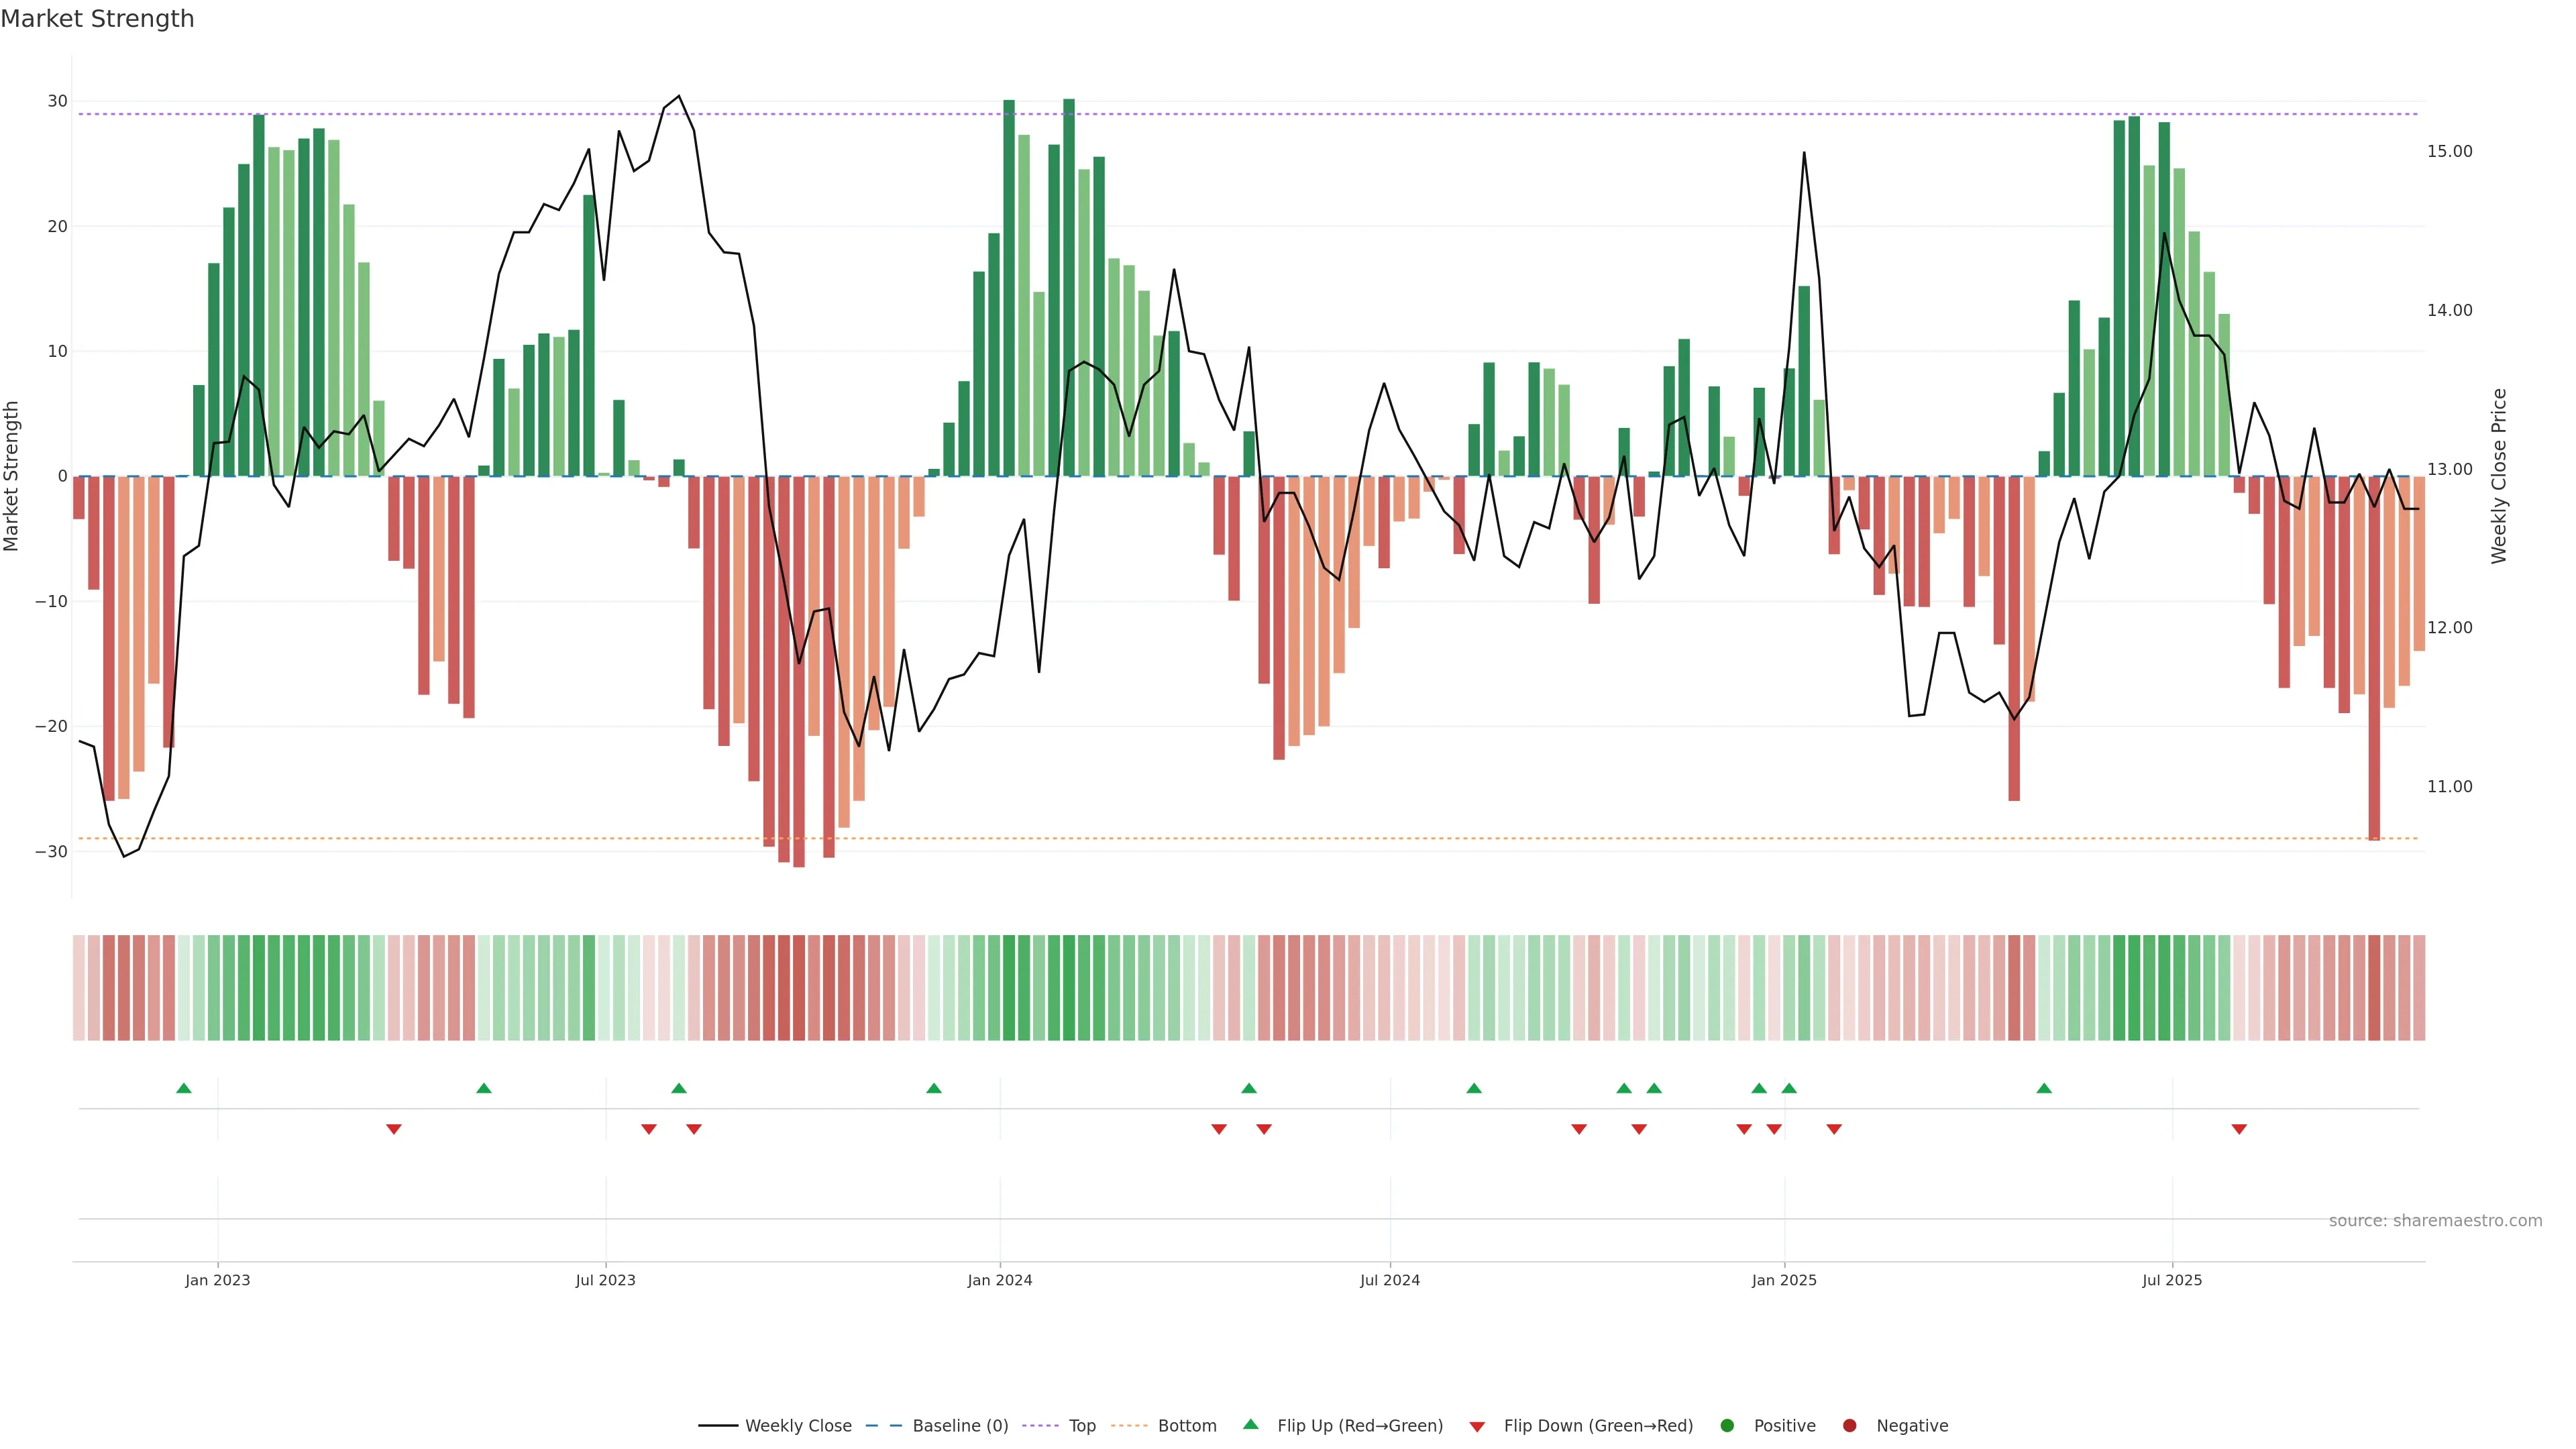Click the Negative red circle legend icon
Image resolution: width=2576 pixels, height=1449 pixels.
tap(1849, 1426)
